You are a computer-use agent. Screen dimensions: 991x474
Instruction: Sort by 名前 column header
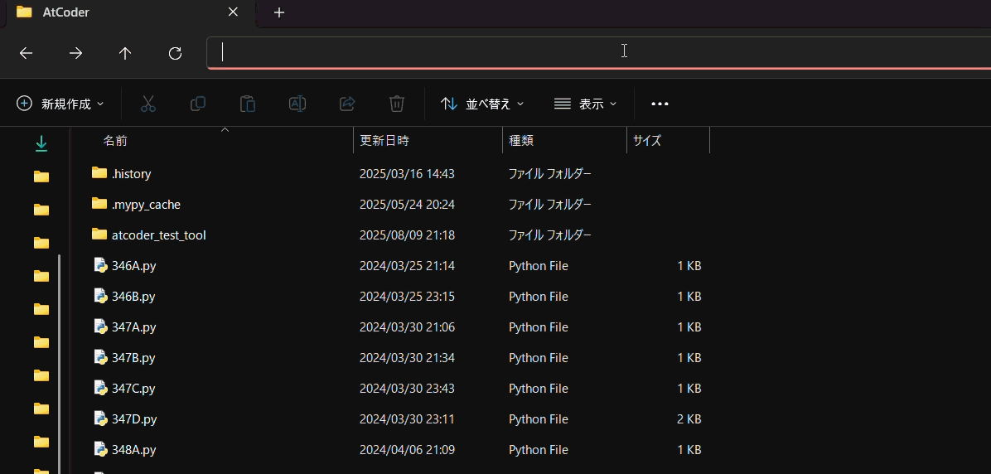point(115,140)
